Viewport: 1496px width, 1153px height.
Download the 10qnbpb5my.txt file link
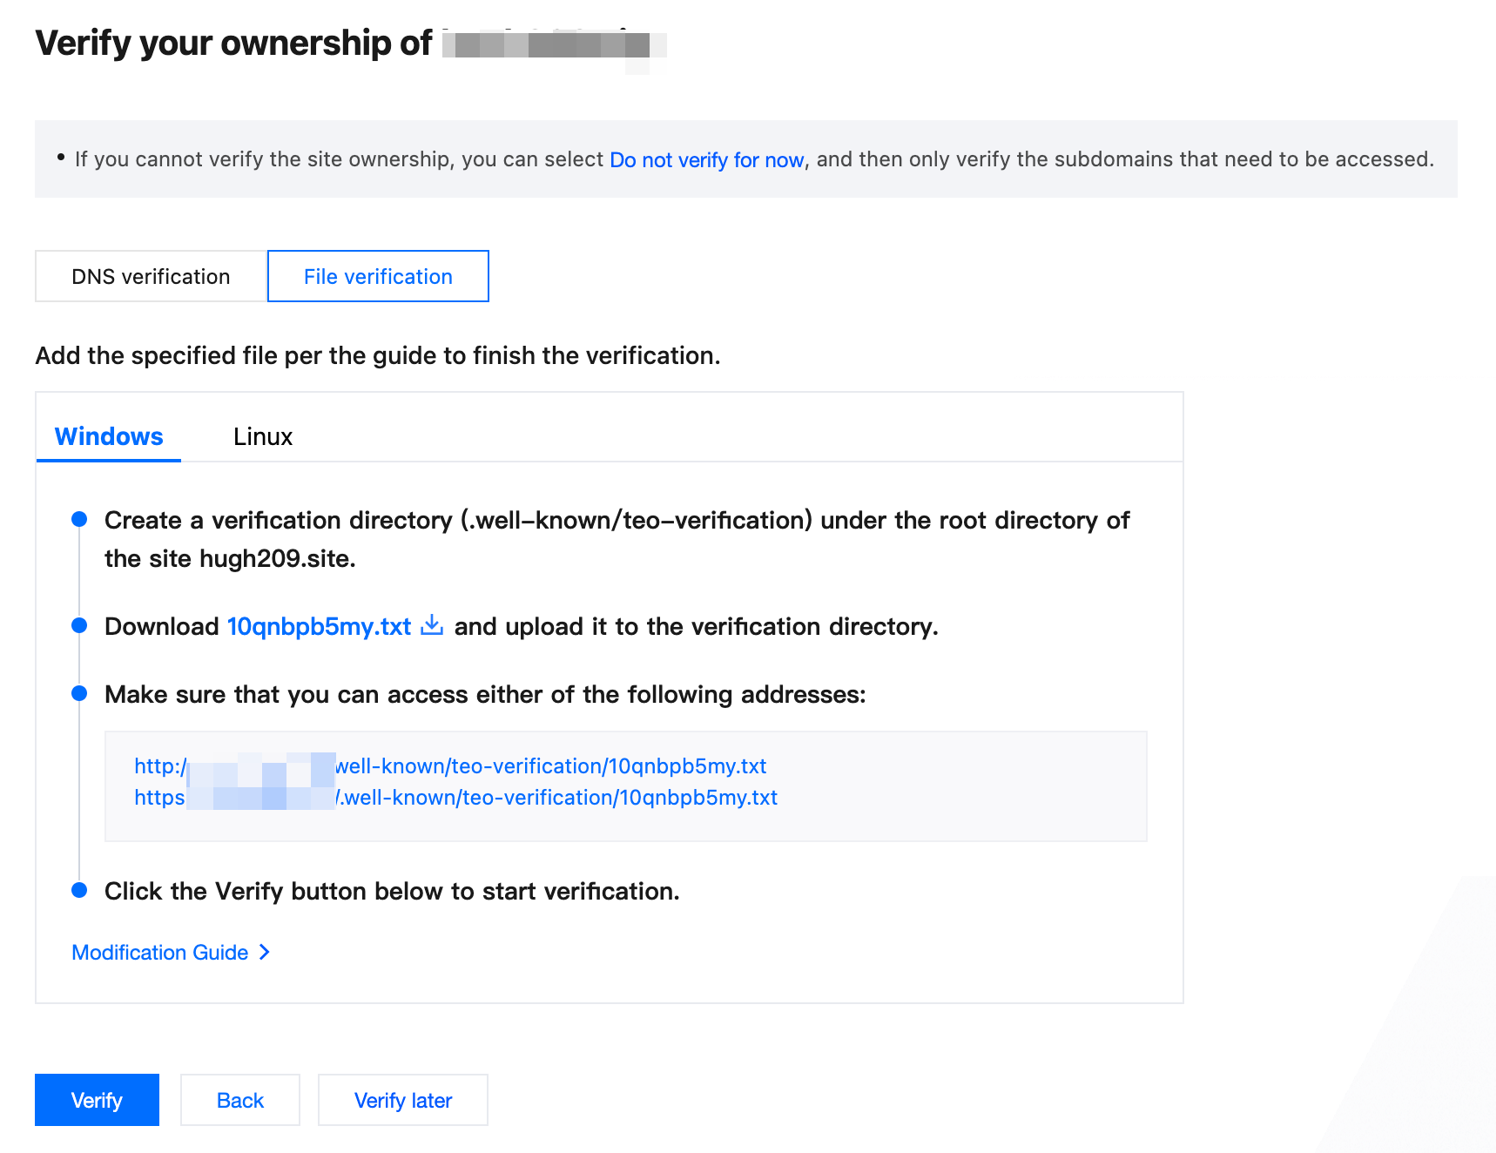tap(319, 627)
